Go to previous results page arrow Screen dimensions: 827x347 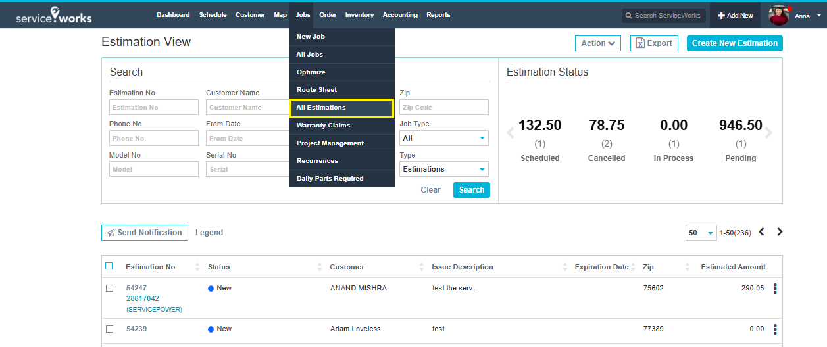[762, 232]
